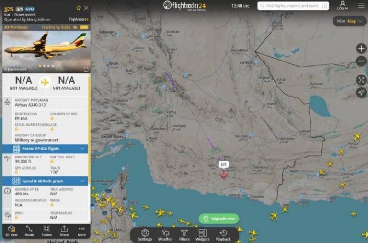Toggle fullscreen map view
This screenshot has height=243, width=368.
(x=361, y=80)
